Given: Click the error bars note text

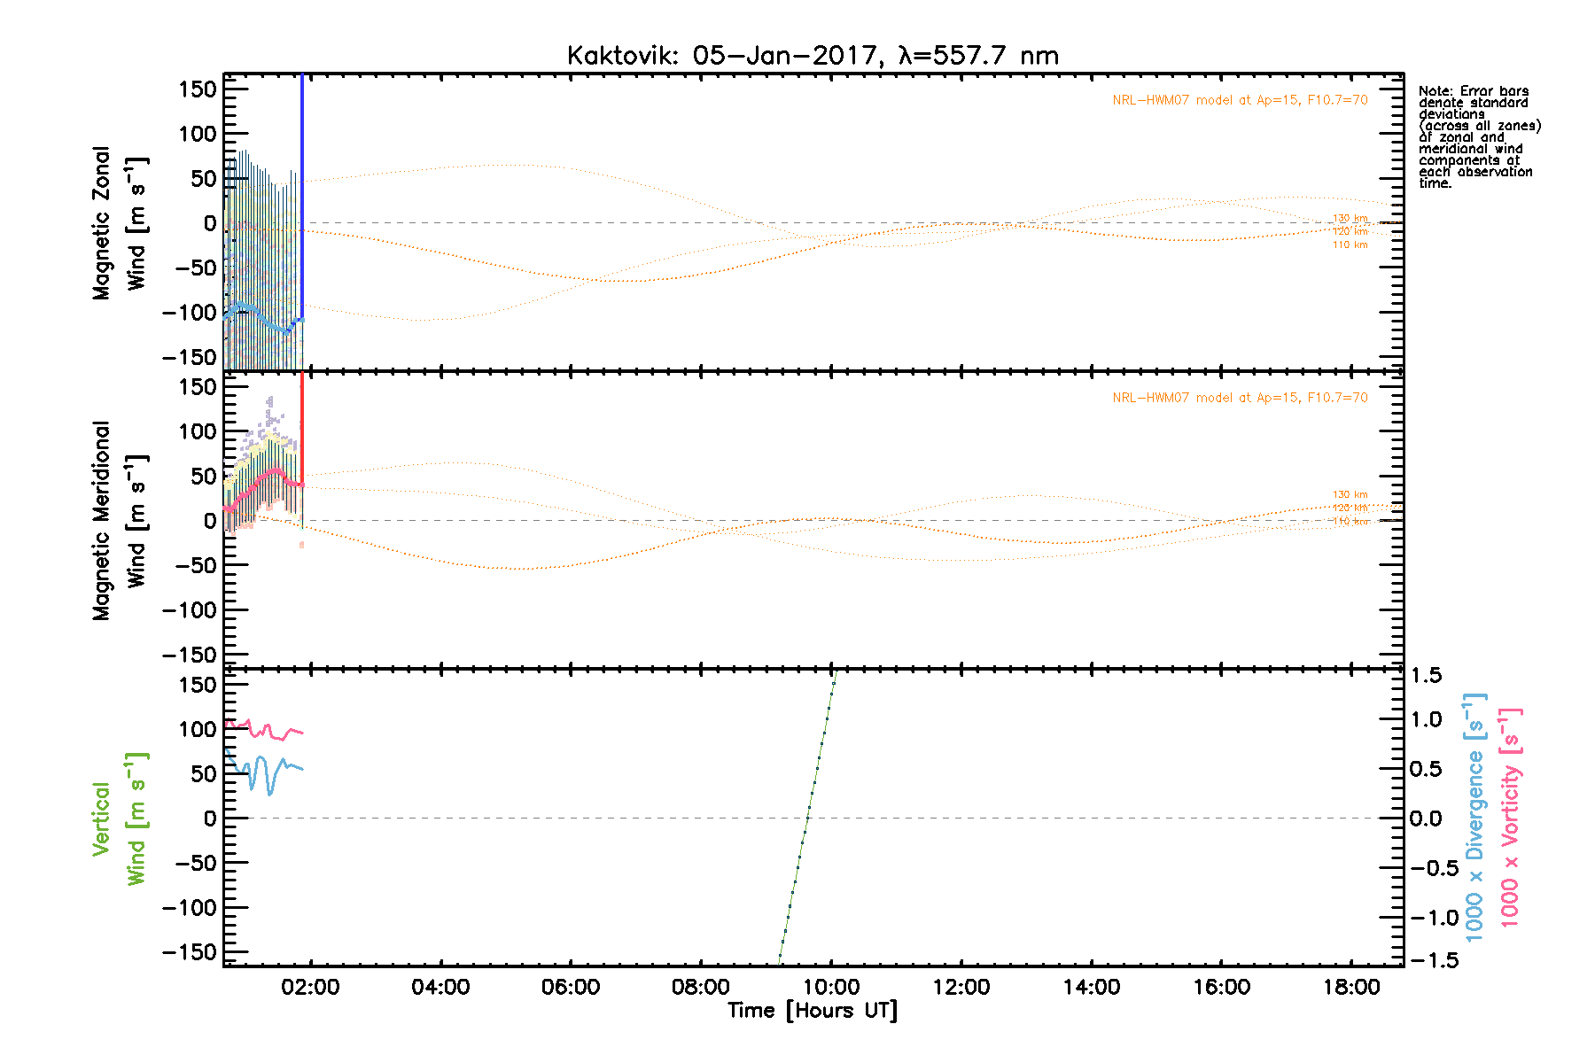Looking at the screenshot, I should (x=1479, y=137).
